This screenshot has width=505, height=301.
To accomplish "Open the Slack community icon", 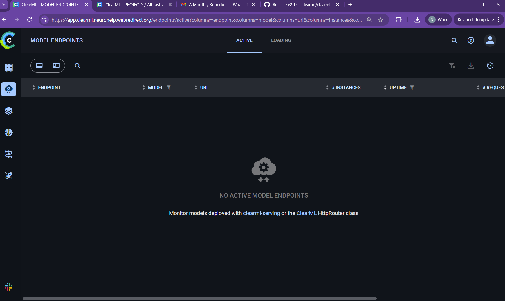I will coord(9,287).
